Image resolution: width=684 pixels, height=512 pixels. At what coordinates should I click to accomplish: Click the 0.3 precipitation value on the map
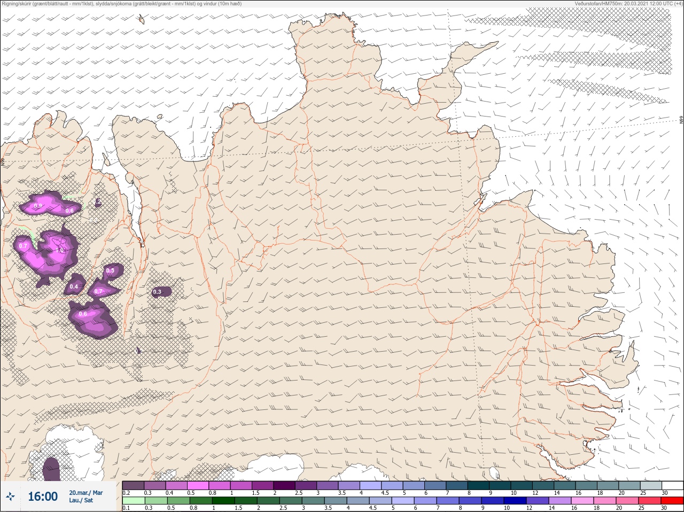(x=157, y=292)
